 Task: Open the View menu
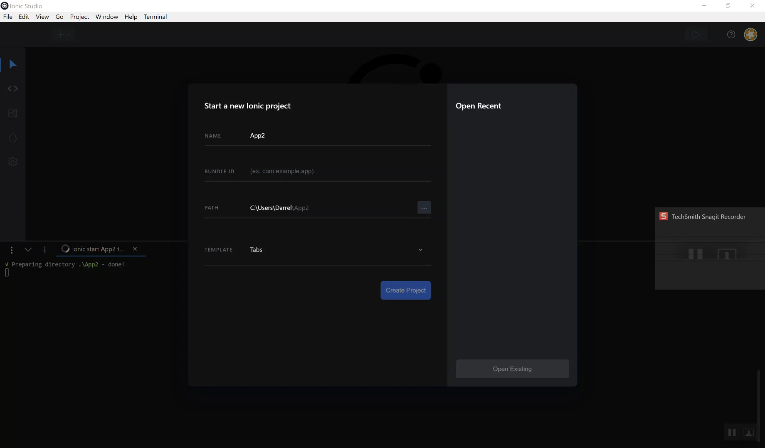point(42,17)
